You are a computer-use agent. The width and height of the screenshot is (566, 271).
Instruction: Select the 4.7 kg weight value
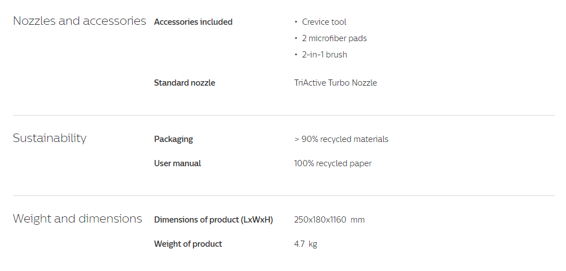pyautogui.click(x=305, y=244)
